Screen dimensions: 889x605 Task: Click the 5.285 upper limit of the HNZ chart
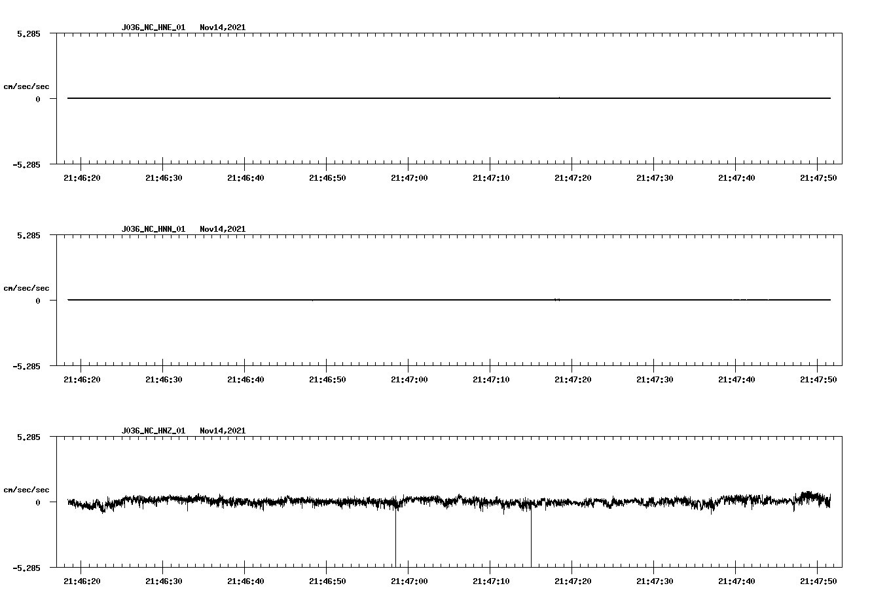(29, 437)
